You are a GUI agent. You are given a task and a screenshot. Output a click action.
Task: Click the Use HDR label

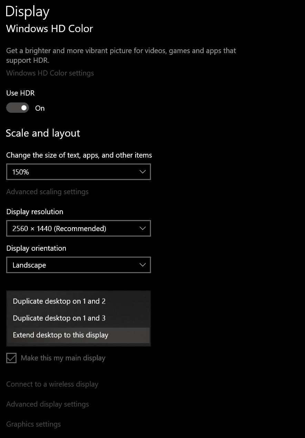tap(20, 93)
